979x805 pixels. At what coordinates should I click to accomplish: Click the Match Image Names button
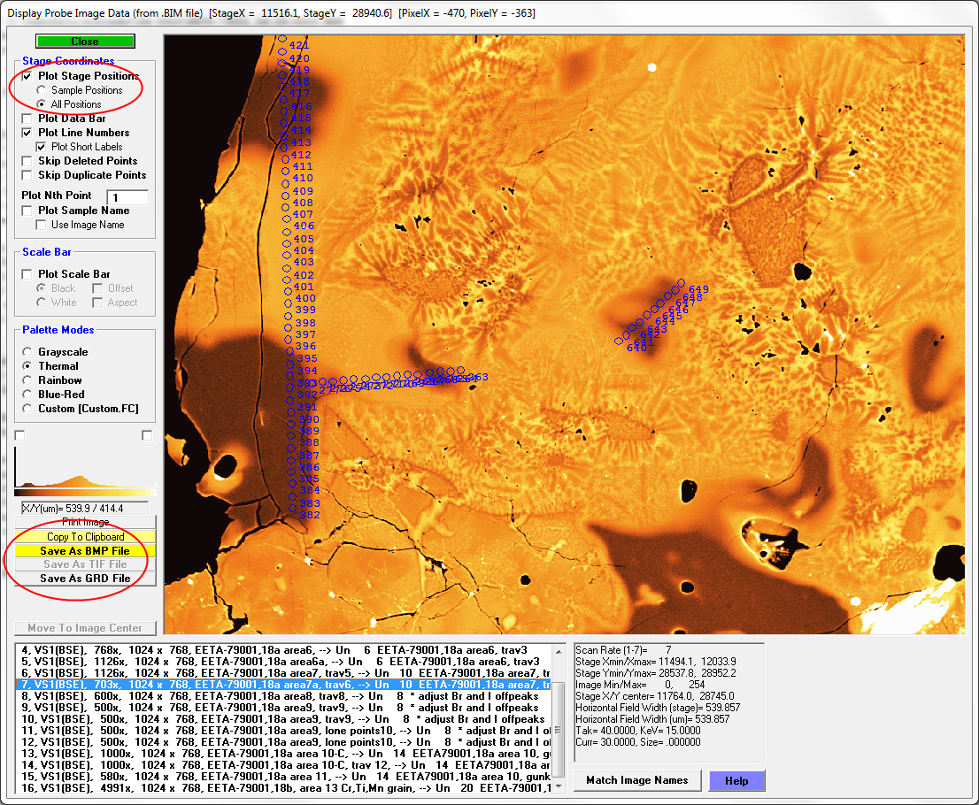pyautogui.click(x=637, y=780)
